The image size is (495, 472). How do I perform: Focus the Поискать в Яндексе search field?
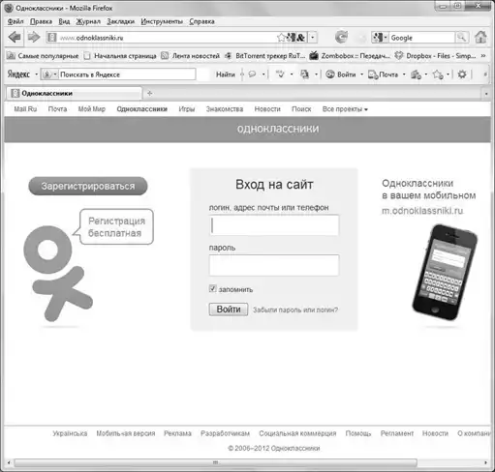click(127, 74)
